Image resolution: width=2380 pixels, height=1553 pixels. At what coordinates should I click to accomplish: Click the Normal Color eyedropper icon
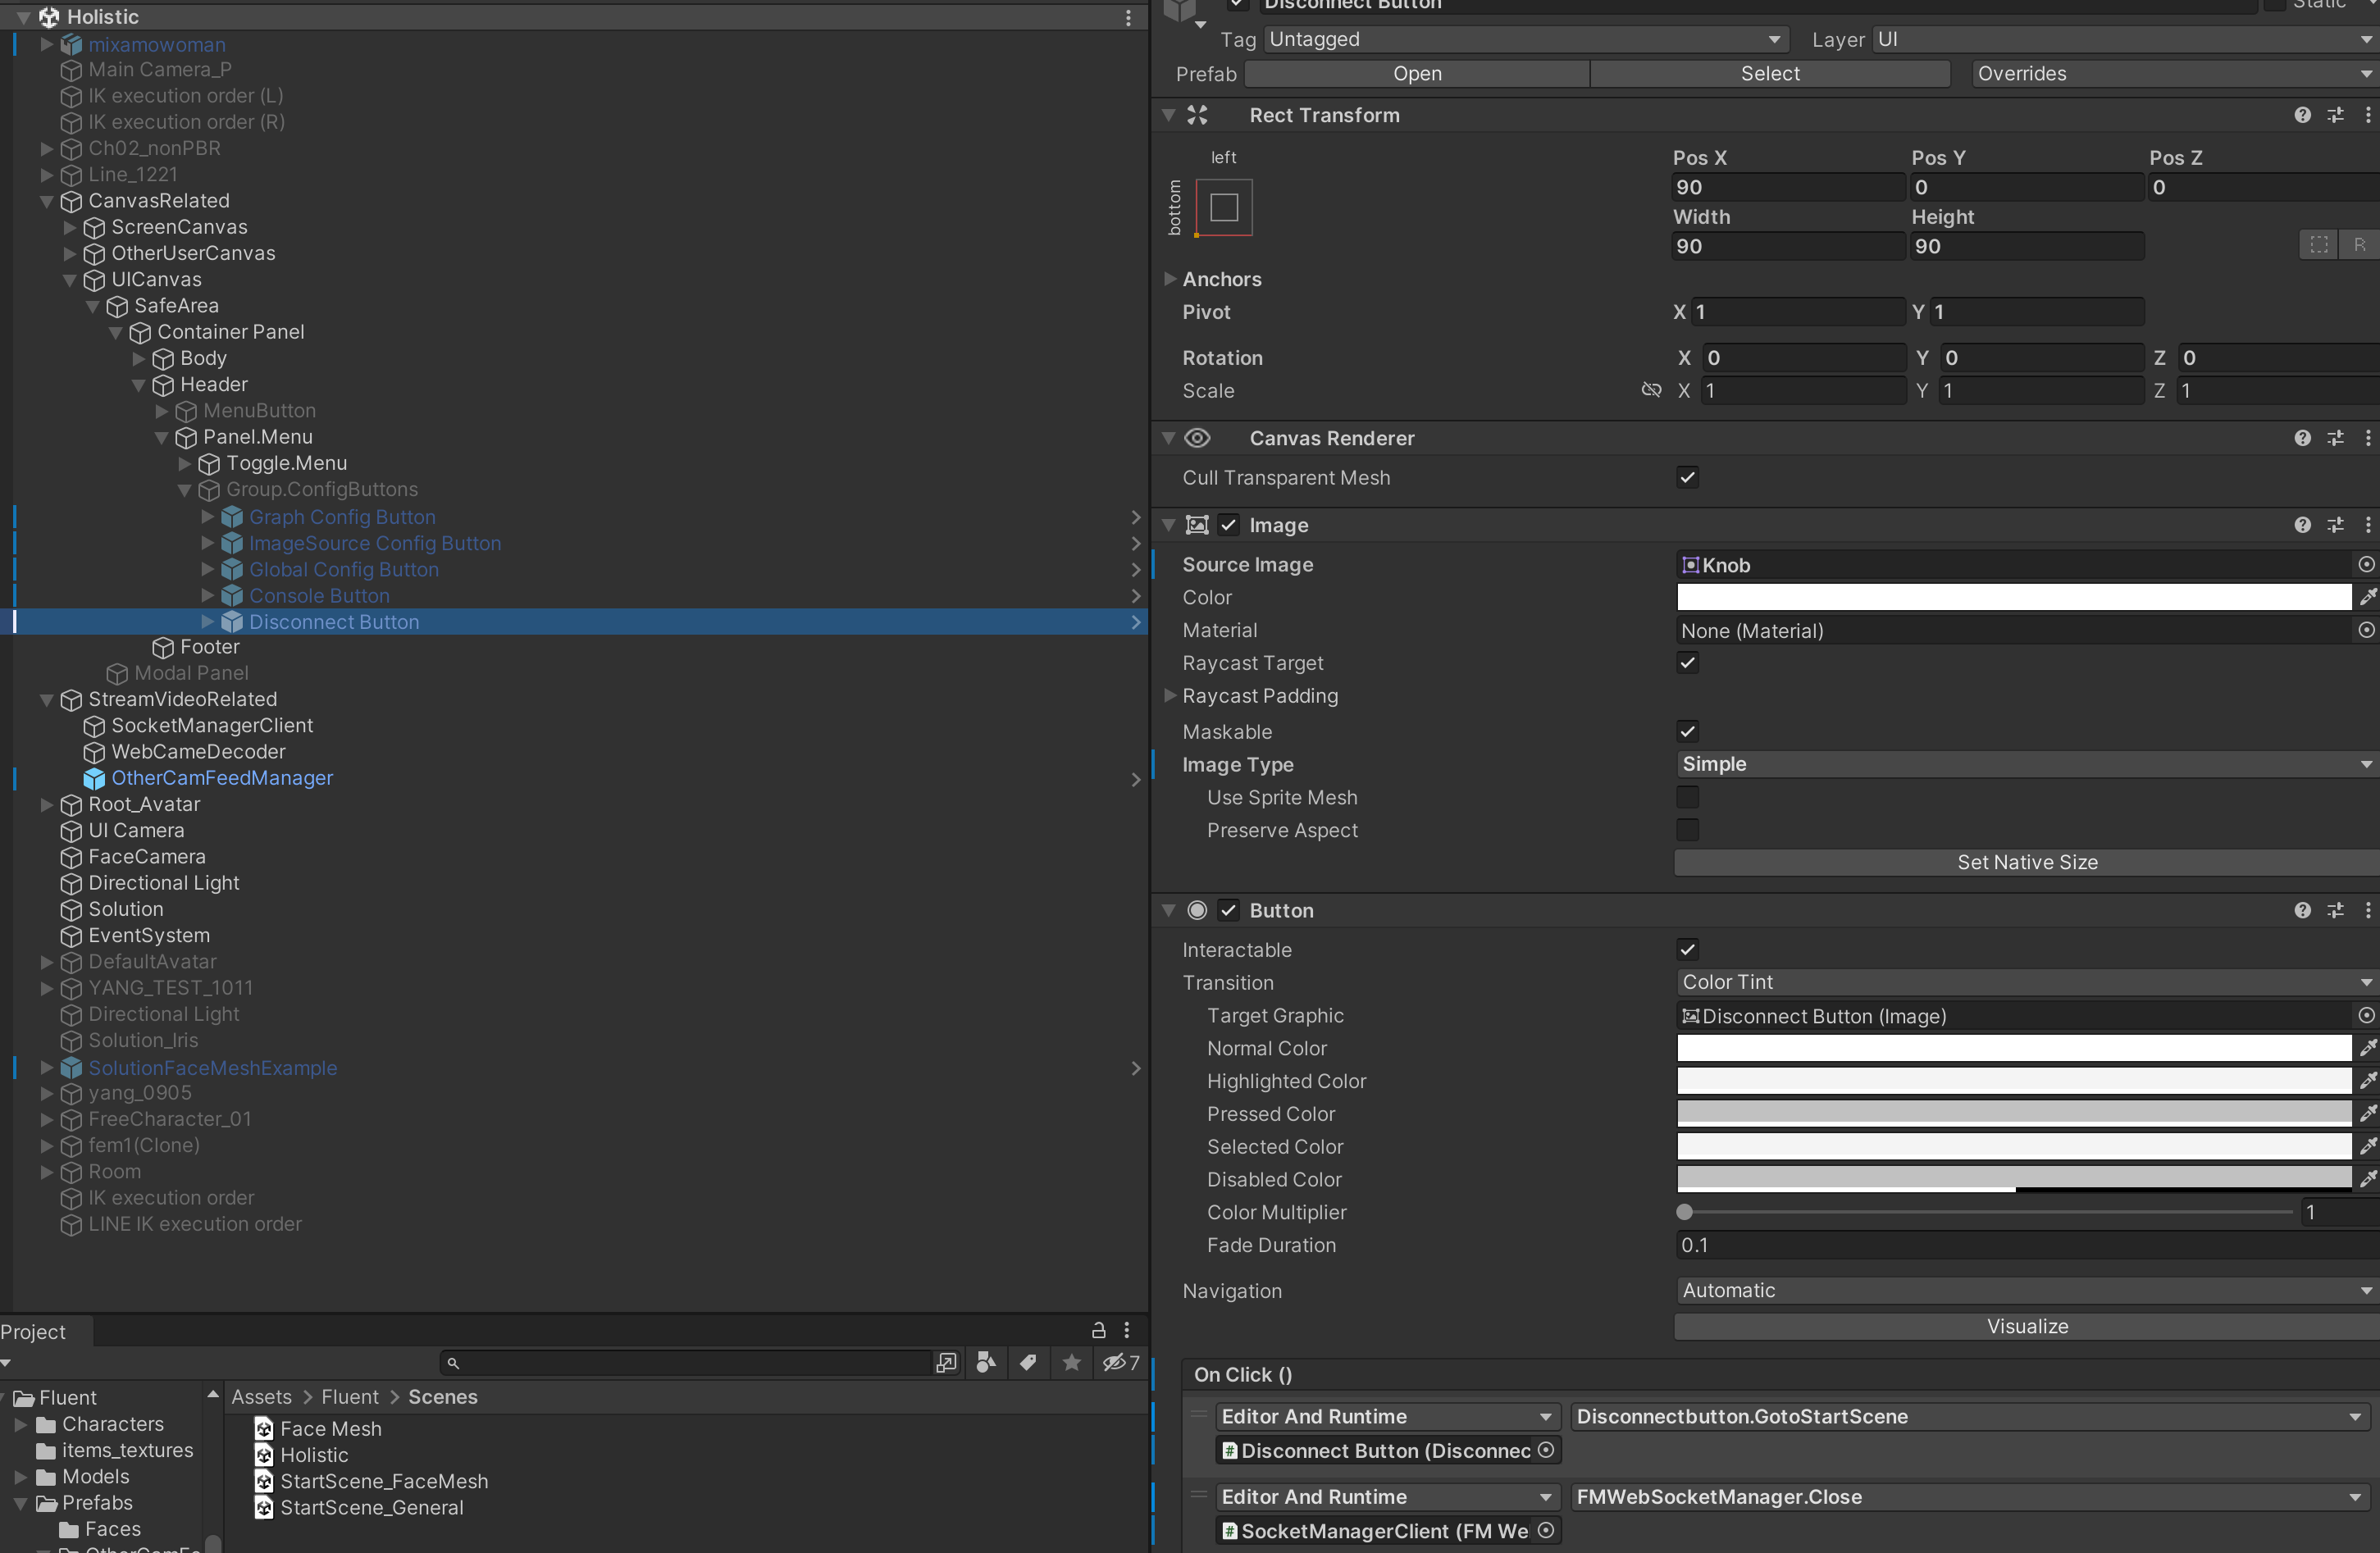[x=2367, y=1048]
